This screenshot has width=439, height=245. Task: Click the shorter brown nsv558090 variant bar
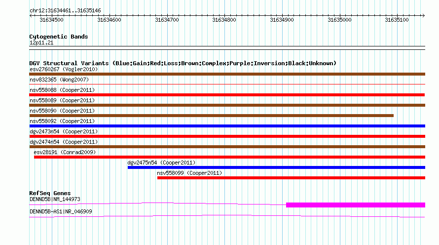212,116
